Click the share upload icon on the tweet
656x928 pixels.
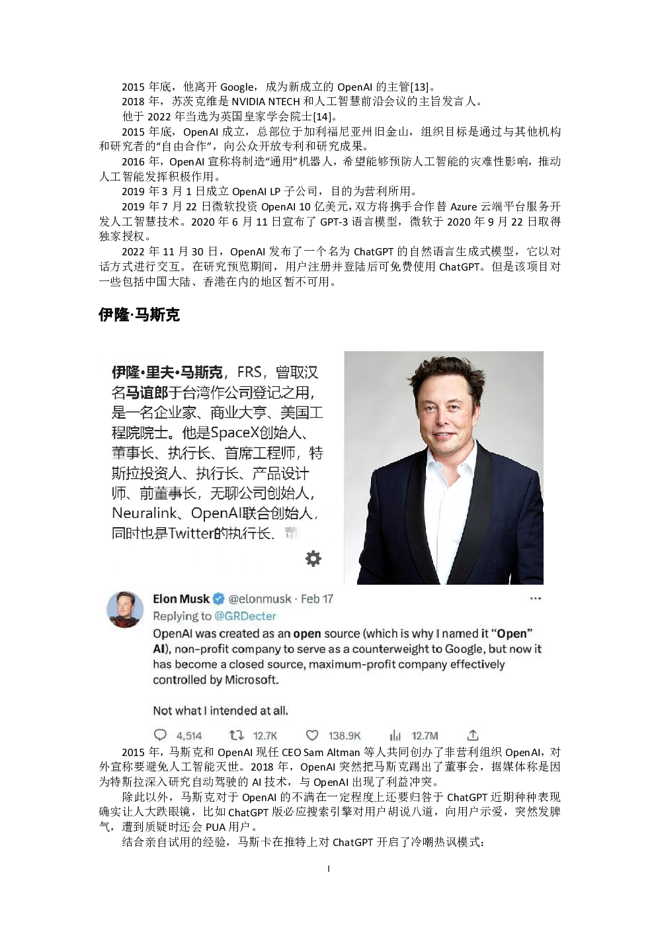[x=473, y=734]
